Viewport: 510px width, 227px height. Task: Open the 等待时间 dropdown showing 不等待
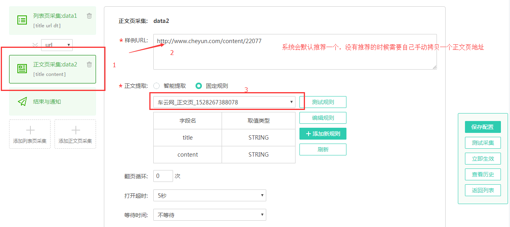210,215
